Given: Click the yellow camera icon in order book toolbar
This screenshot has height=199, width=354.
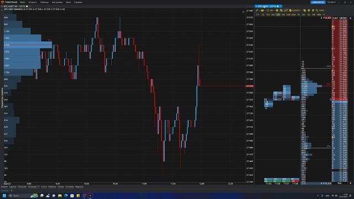Looking at the screenshot, I should pyautogui.click(x=262, y=11).
